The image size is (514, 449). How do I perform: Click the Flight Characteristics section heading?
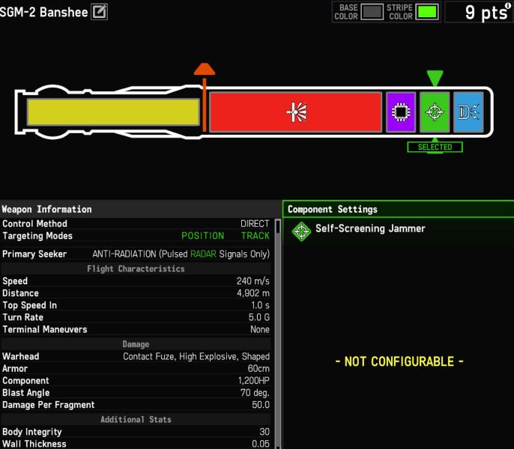click(x=136, y=269)
